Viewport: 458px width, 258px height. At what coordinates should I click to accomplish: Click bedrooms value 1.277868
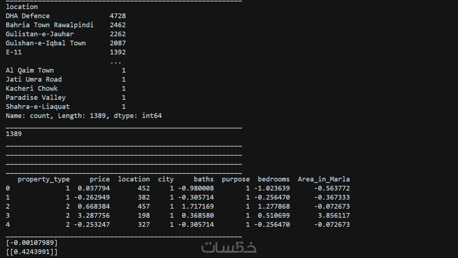274,206
